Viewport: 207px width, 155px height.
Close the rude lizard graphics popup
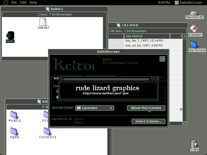click(x=61, y=79)
